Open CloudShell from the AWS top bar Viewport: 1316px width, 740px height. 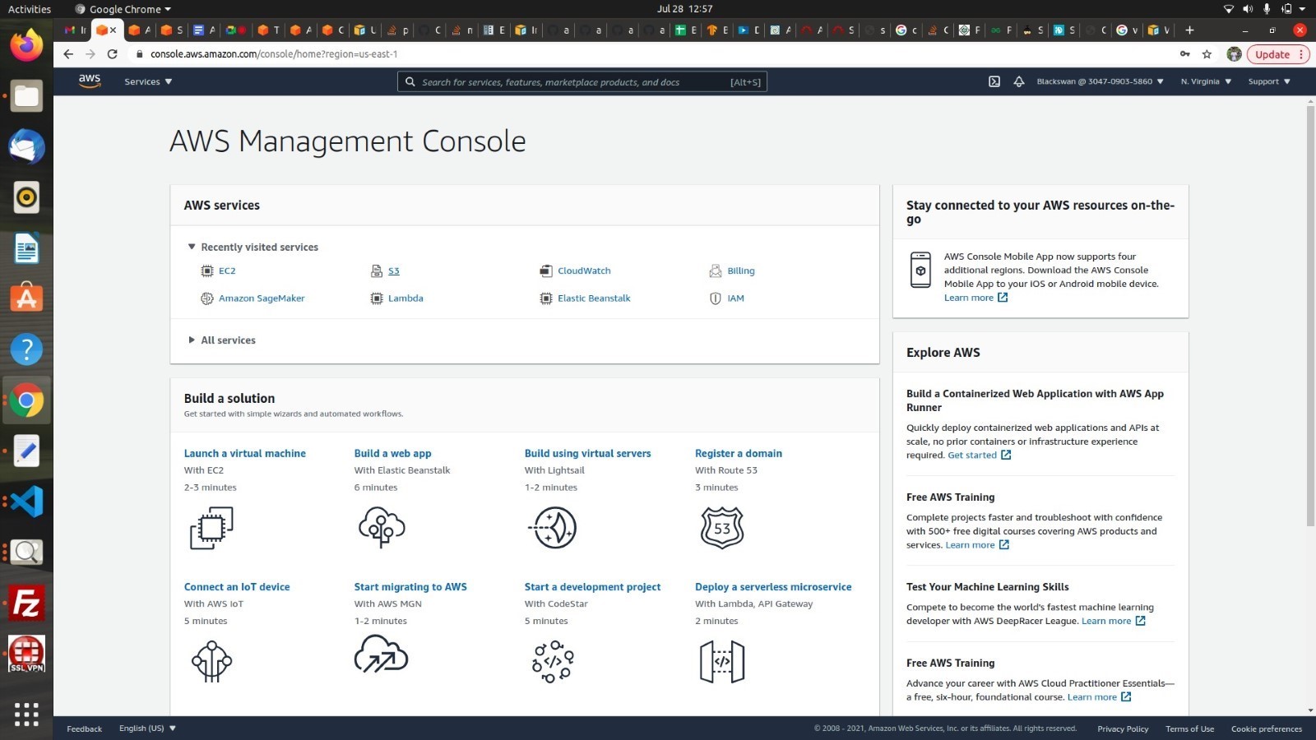point(994,81)
